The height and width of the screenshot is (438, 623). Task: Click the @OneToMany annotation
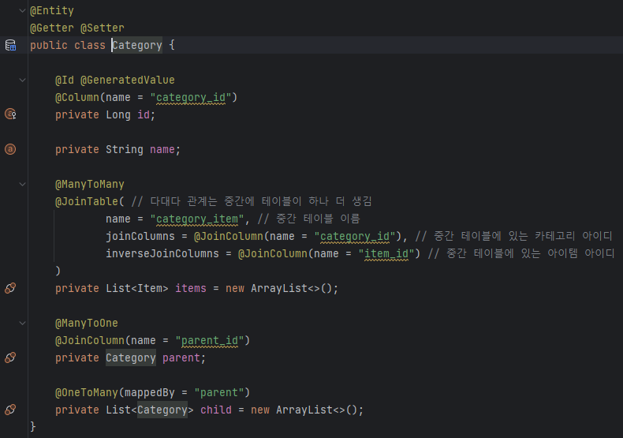coord(87,393)
